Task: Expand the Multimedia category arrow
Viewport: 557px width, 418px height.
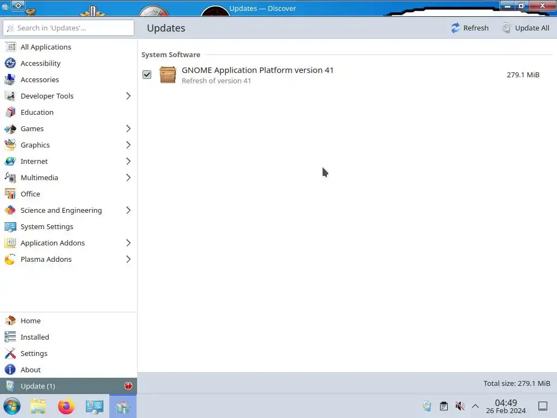Action: [x=128, y=178]
